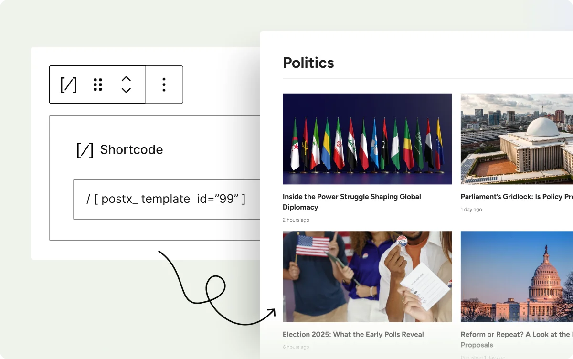Click the Shortcode block label text
Viewport: 573px width, 359px height.
click(131, 149)
